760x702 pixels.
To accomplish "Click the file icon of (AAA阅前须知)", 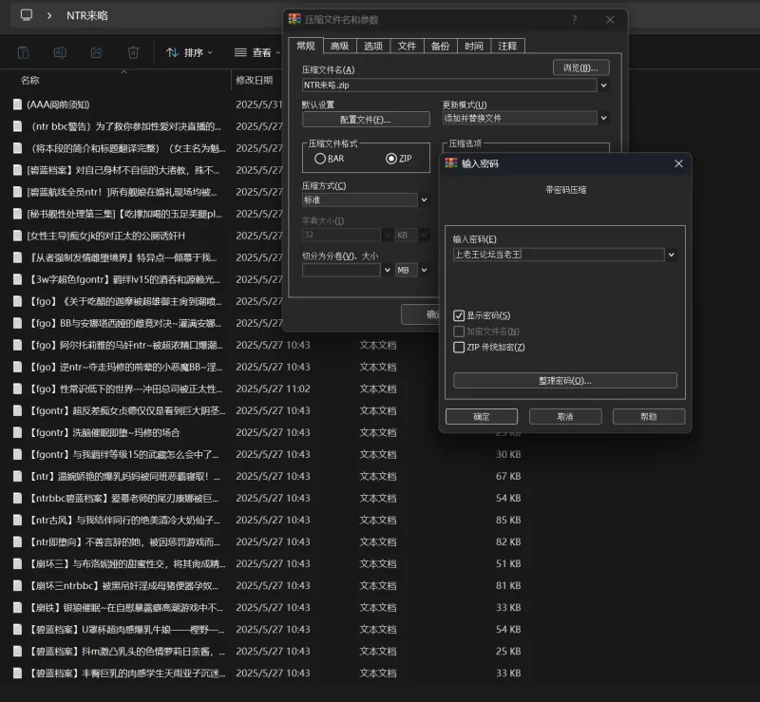I will 17,104.
